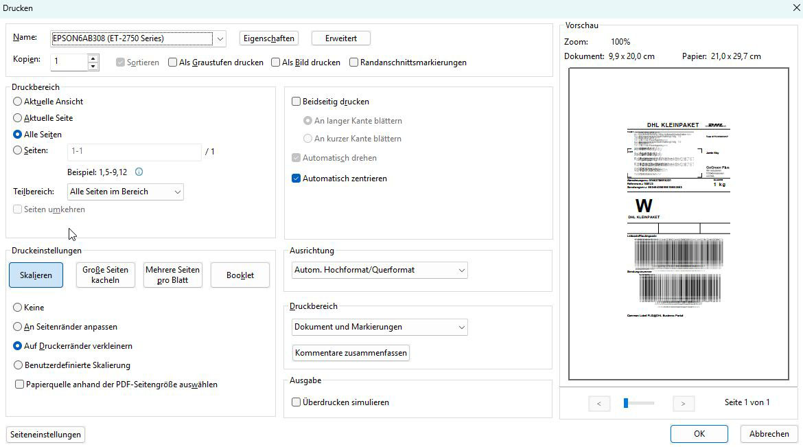803x447 pixels.
Task: Check Papierquelle anhand der PDF-Seitengröße auswählen
Action: pos(19,385)
